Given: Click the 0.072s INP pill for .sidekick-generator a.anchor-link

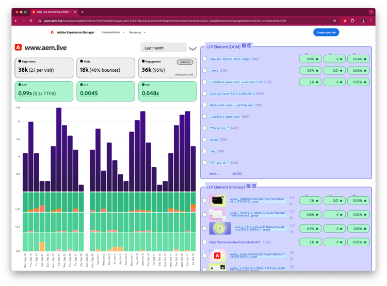Looking at the screenshot, I should coord(359,82).
